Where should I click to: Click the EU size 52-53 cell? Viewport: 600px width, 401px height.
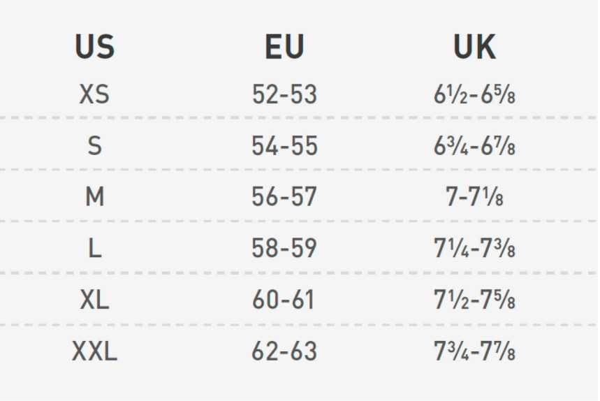click(x=284, y=94)
